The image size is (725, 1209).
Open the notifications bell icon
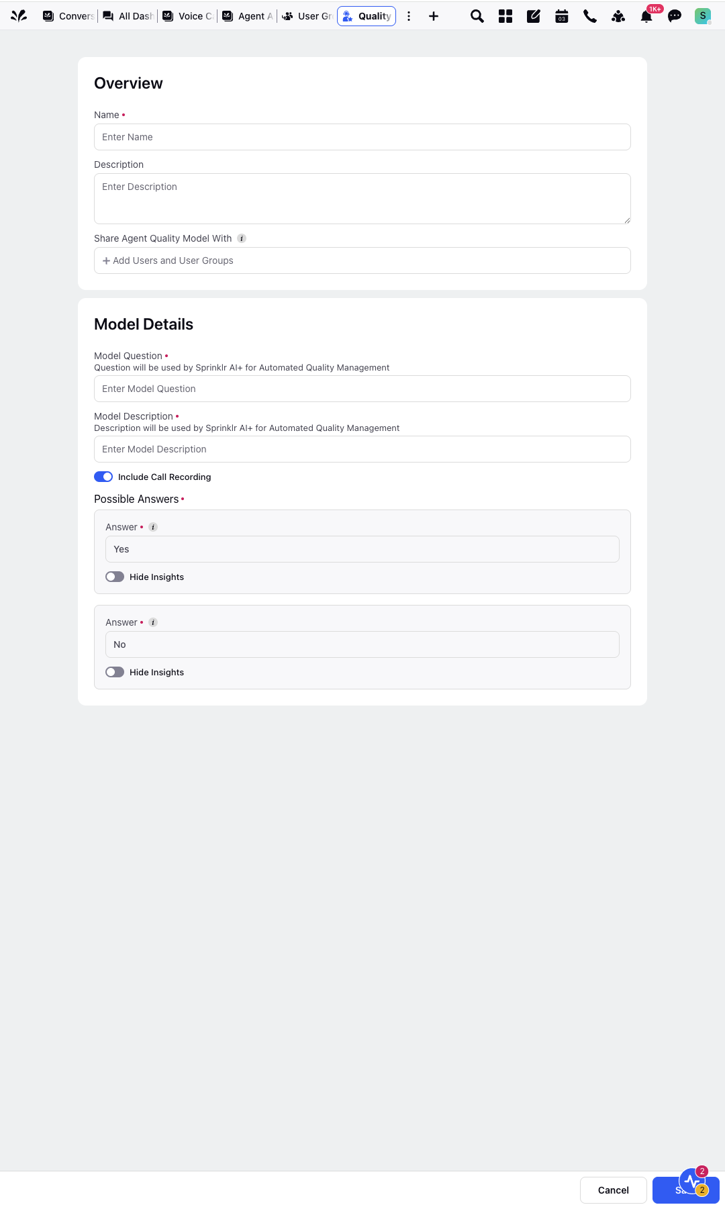[x=646, y=16]
